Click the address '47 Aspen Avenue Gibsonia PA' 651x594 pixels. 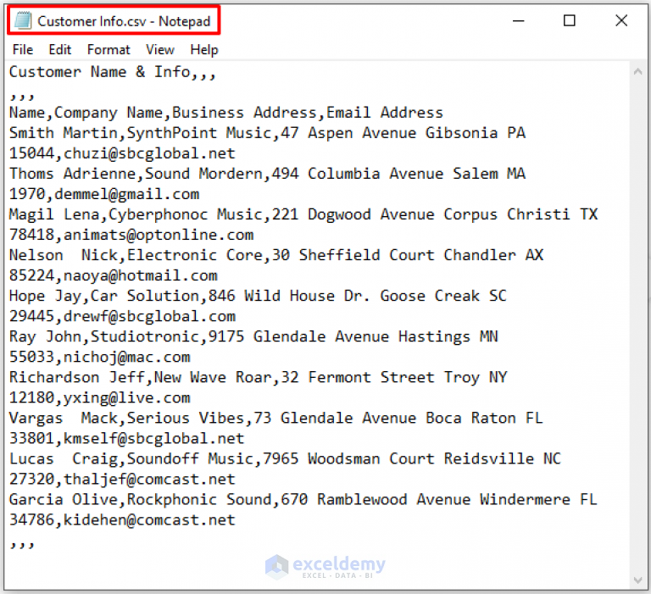pyautogui.click(x=403, y=133)
